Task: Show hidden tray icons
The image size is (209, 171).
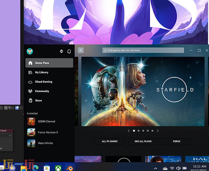Action: 156,169
